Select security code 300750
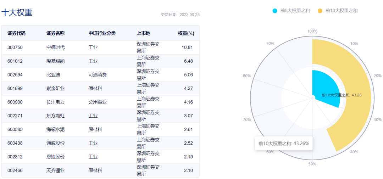Viewport: 383px width, 179px height. [15, 47]
